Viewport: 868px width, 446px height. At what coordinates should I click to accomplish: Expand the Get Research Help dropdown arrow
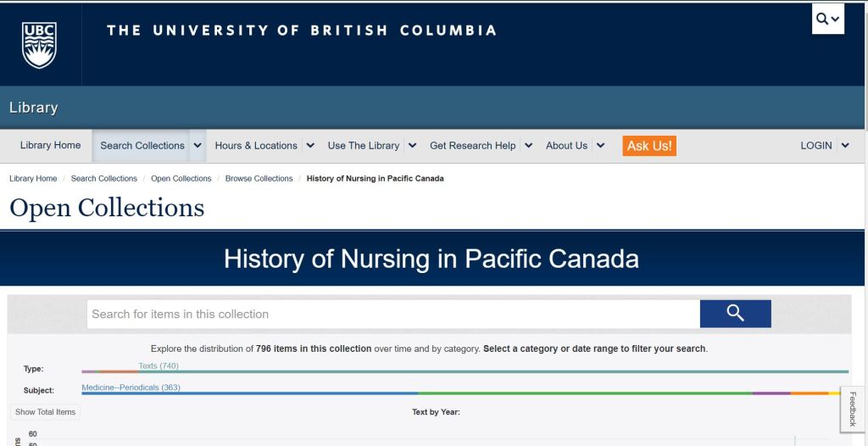tap(528, 146)
